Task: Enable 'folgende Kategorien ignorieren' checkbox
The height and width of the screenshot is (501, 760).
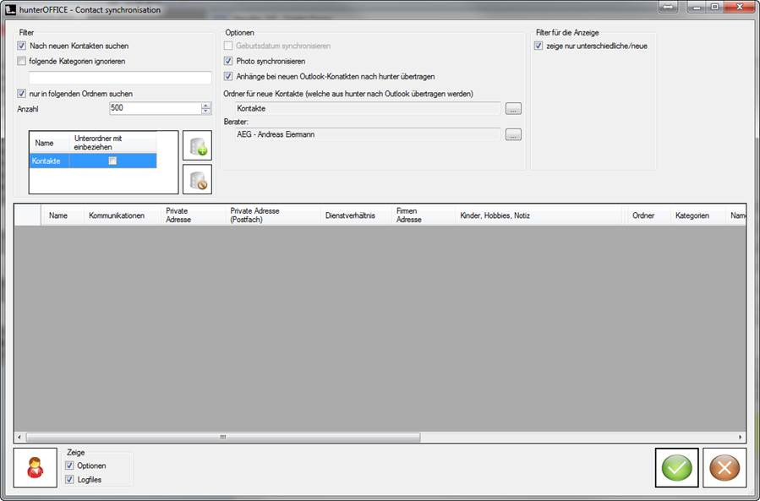Action: coord(22,62)
